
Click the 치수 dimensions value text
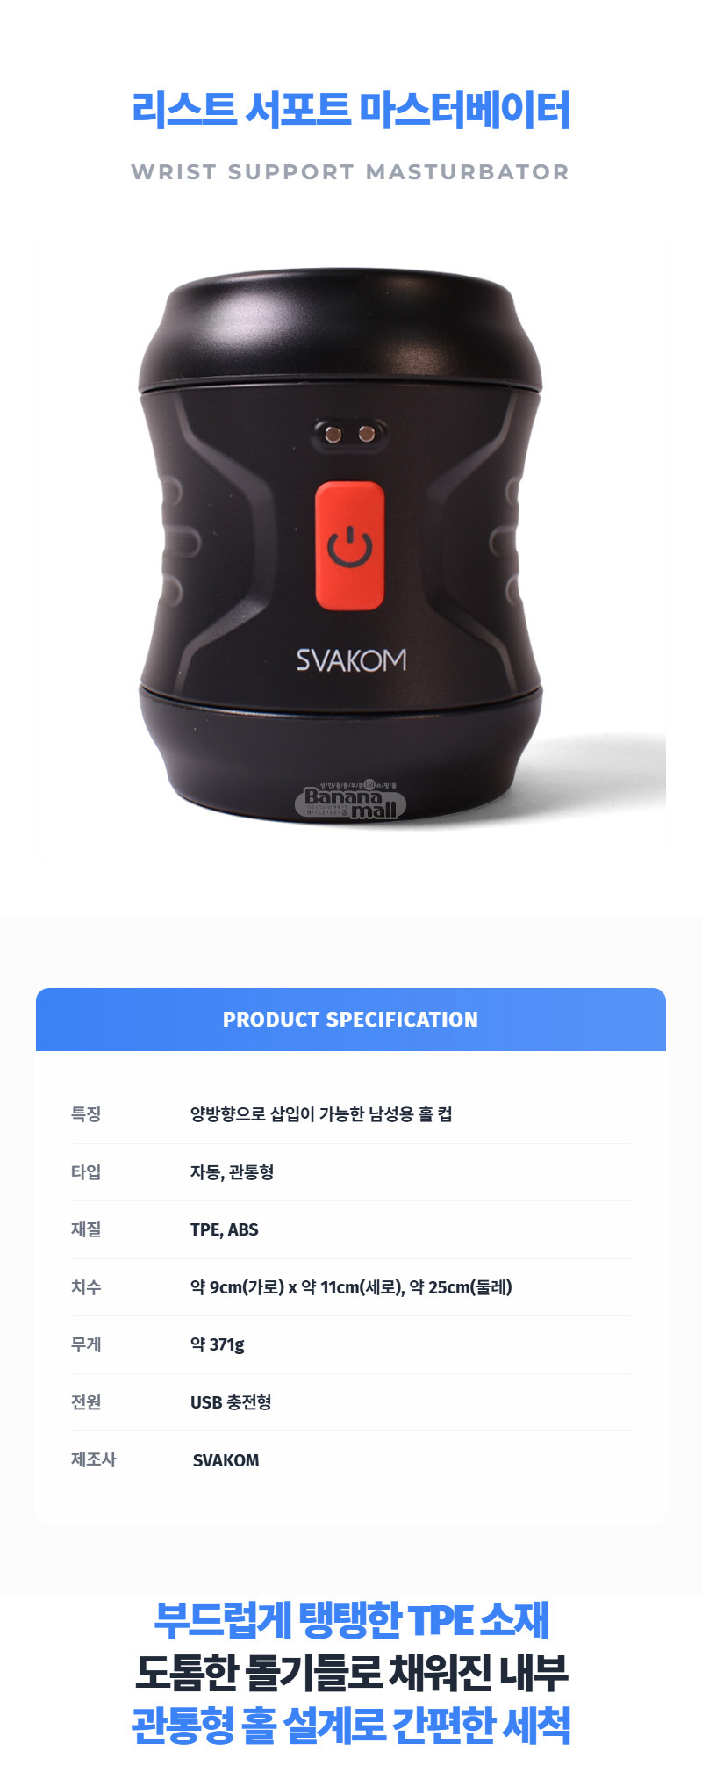click(351, 1287)
